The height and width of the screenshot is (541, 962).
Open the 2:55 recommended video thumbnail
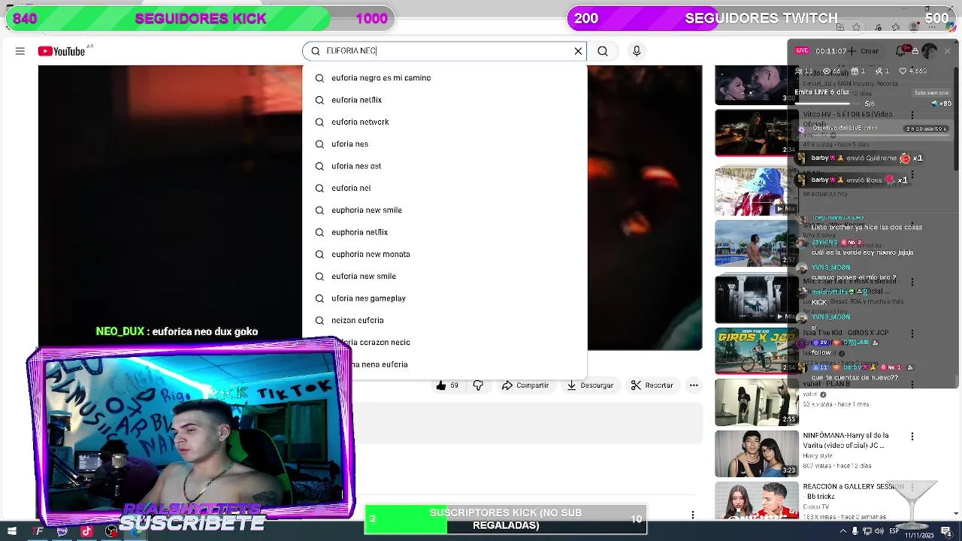click(756, 402)
